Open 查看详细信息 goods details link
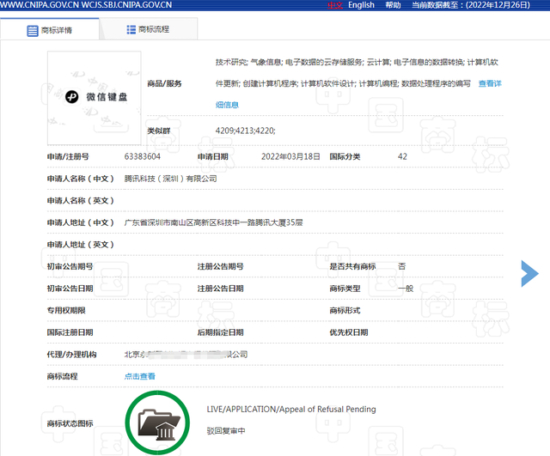 point(490,83)
